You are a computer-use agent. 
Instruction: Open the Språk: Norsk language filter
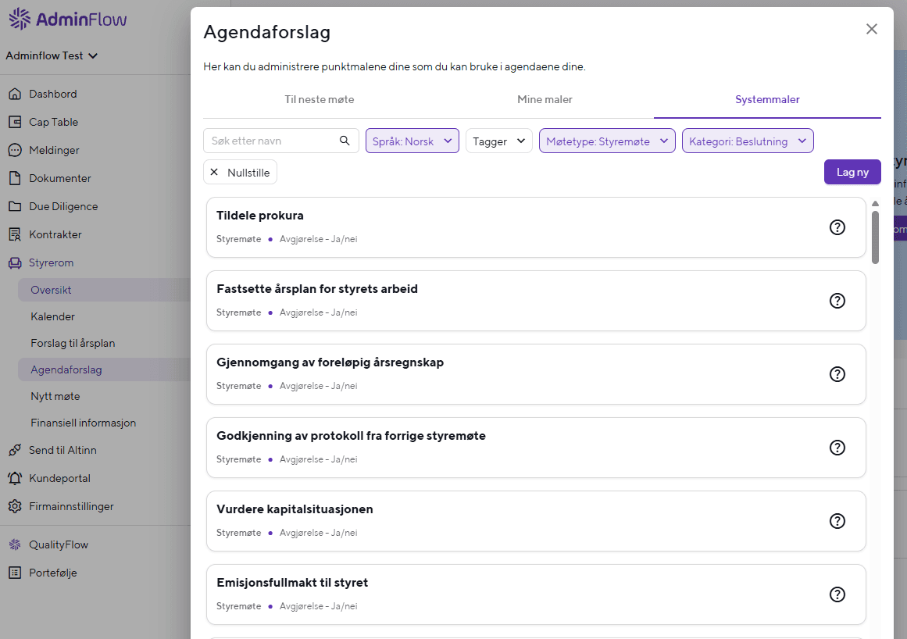click(x=412, y=141)
